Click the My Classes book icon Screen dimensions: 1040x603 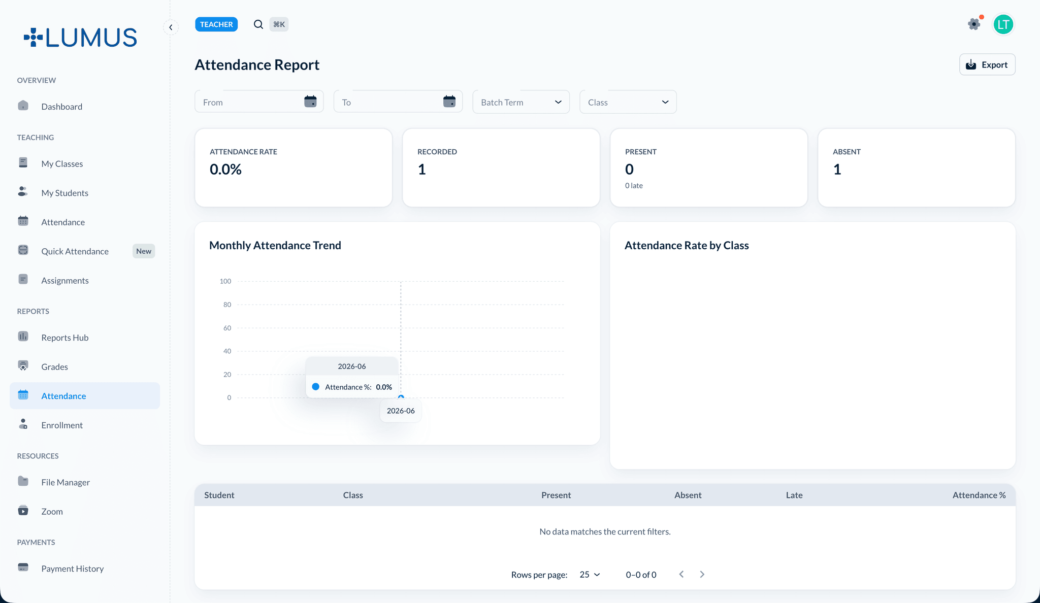pyautogui.click(x=23, y=162)
